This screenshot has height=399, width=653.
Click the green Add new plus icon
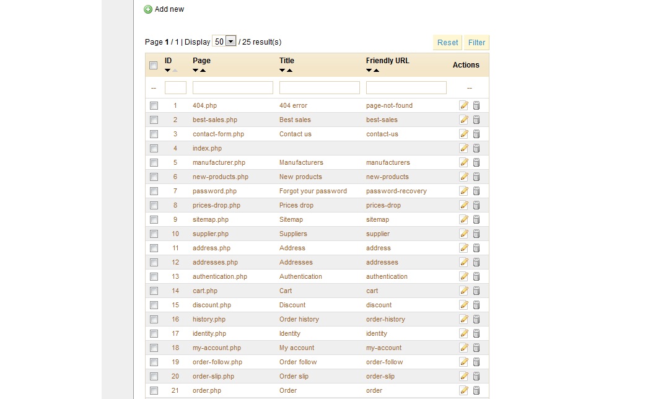pos(148,9)
